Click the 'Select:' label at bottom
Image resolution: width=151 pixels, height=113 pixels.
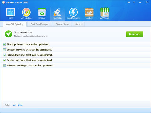pos(8,105)
